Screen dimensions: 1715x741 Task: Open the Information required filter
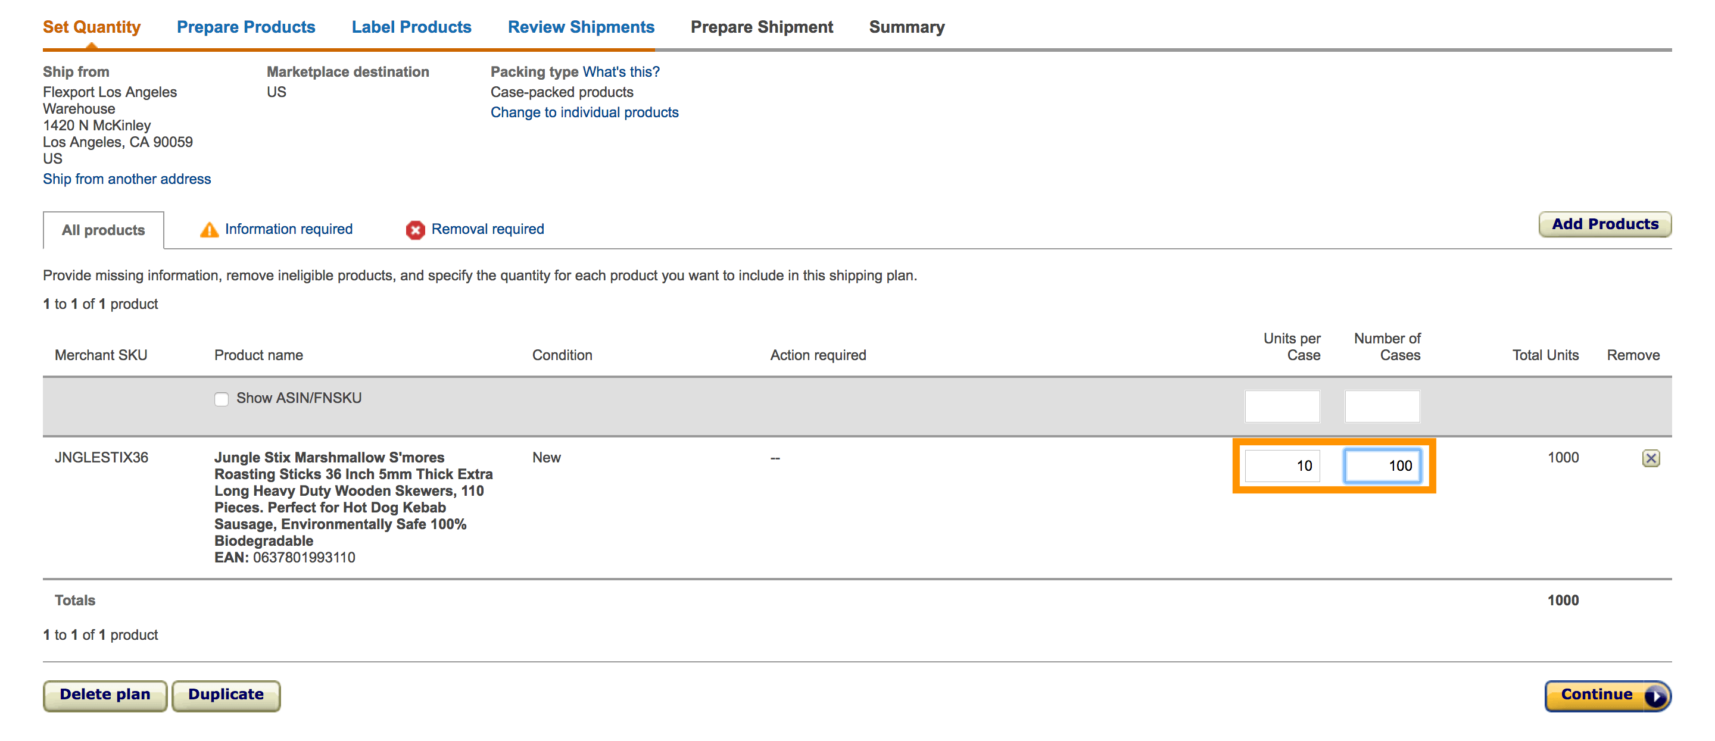tap(288, 229)
